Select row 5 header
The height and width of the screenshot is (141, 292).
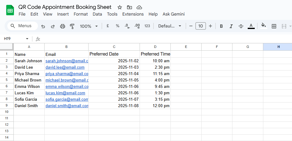(7, 80)
